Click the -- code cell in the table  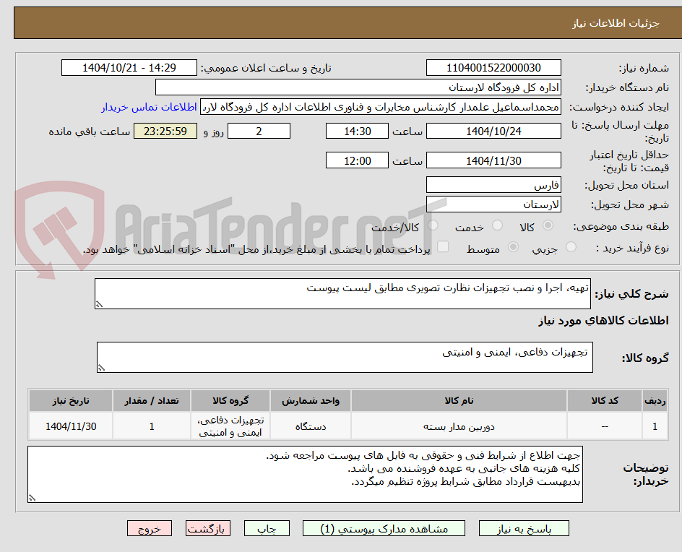click(605, 426)
